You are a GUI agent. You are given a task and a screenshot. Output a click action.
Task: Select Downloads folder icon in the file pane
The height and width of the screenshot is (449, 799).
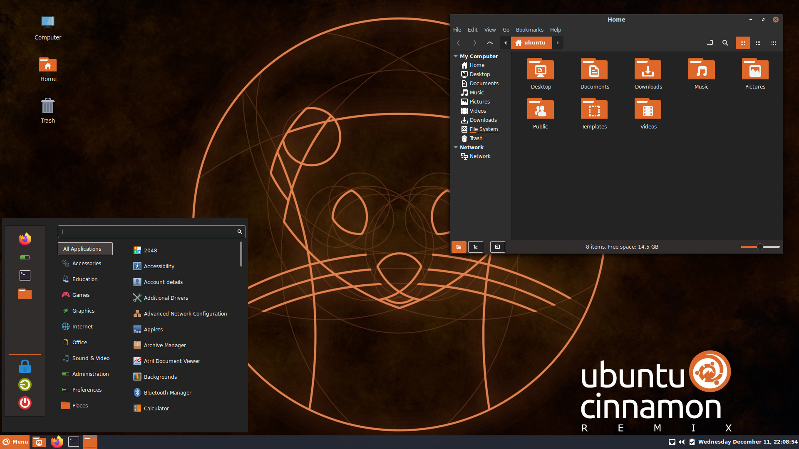tap(648, 69)
